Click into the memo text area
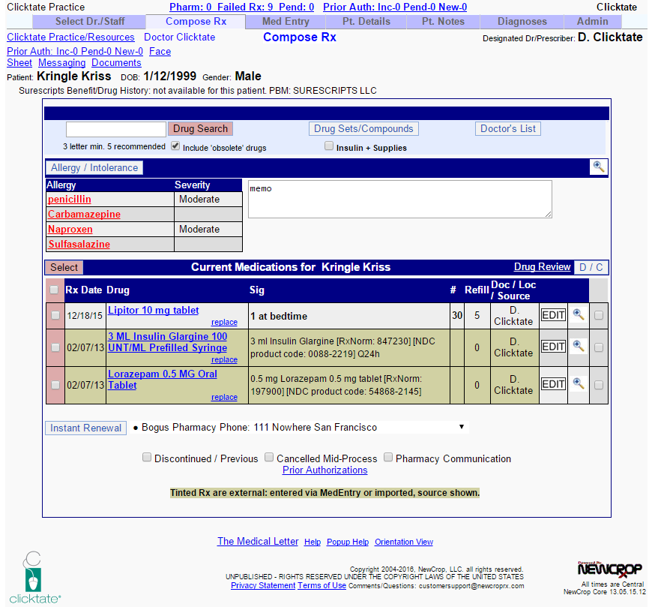This screenshot has width=652, height=607. (399, 199)
